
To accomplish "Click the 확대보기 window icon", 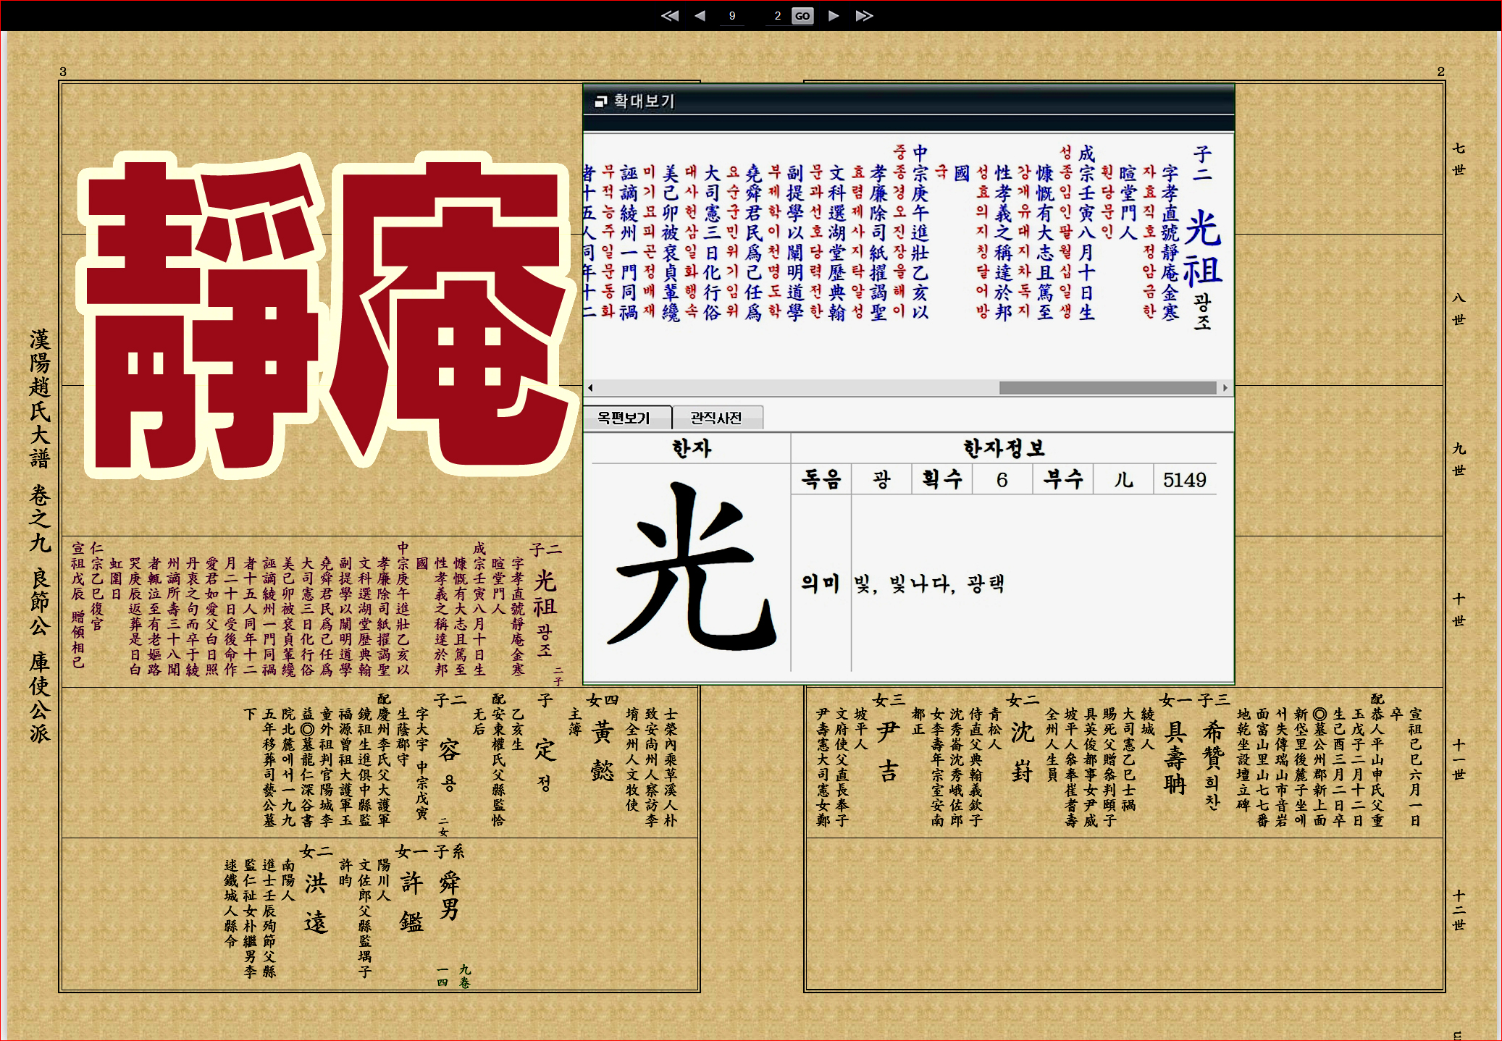I will (x=600, y=102).
